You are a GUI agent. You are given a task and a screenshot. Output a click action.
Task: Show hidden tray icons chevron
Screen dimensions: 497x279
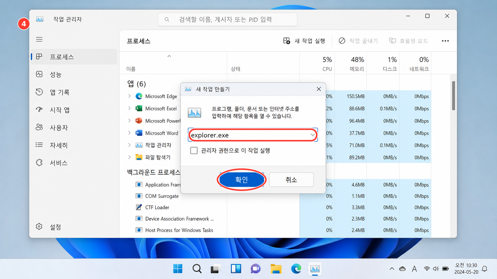pos(392,269)
